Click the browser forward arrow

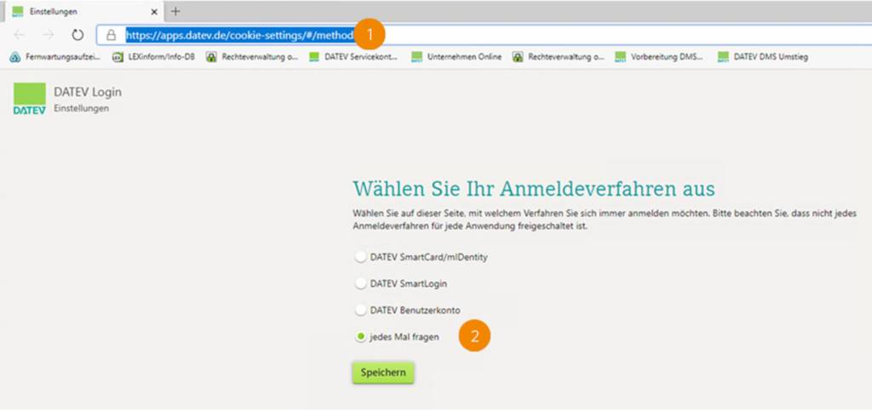(48, 35)
